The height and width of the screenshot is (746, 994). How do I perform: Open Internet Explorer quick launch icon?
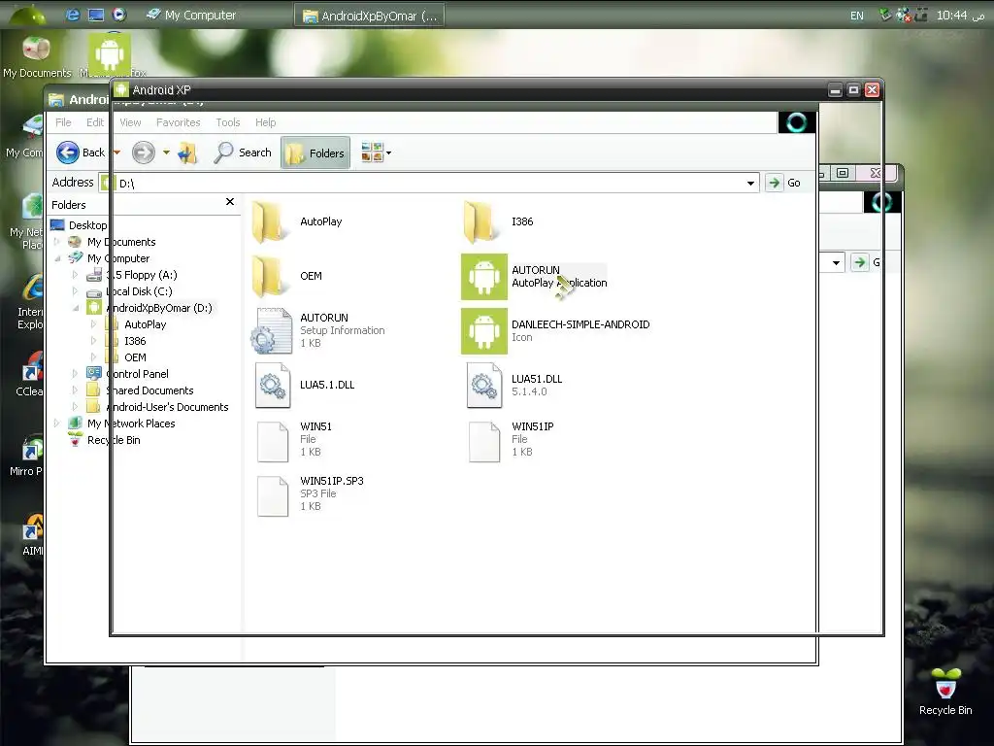73,14
